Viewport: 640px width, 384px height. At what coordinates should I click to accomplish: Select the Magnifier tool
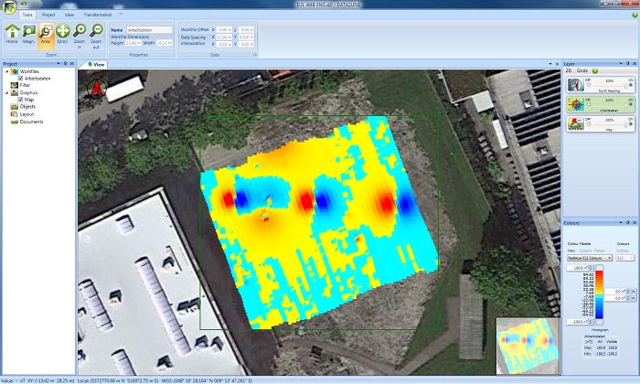point(28,34)
